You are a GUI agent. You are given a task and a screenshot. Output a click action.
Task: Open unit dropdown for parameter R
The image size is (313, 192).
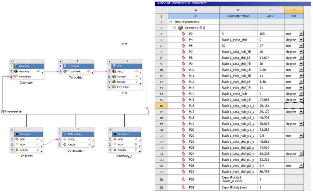point(301,34)
